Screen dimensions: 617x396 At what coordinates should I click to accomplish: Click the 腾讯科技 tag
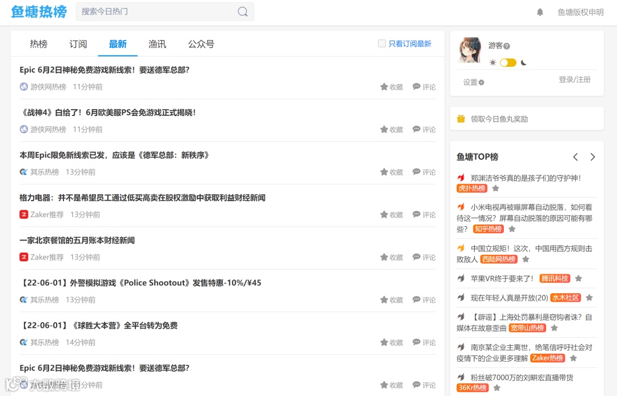pos(555,278)
